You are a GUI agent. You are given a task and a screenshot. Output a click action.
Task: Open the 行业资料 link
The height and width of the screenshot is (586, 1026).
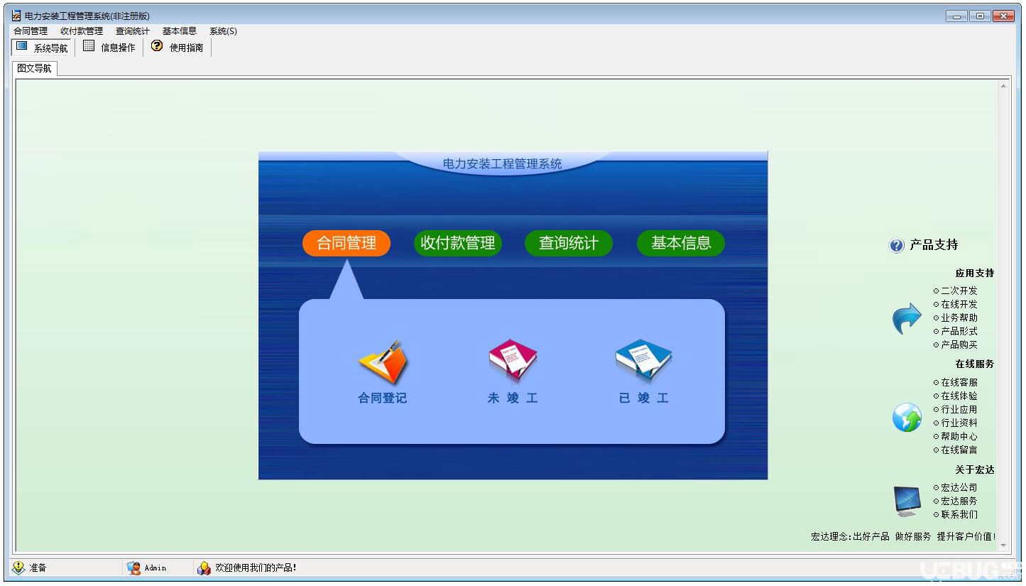[959, 423]
